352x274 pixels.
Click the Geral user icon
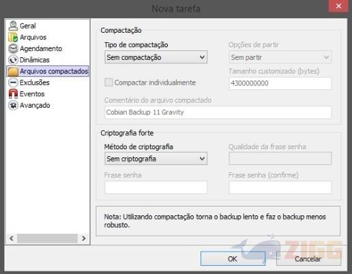coord(13,26)
